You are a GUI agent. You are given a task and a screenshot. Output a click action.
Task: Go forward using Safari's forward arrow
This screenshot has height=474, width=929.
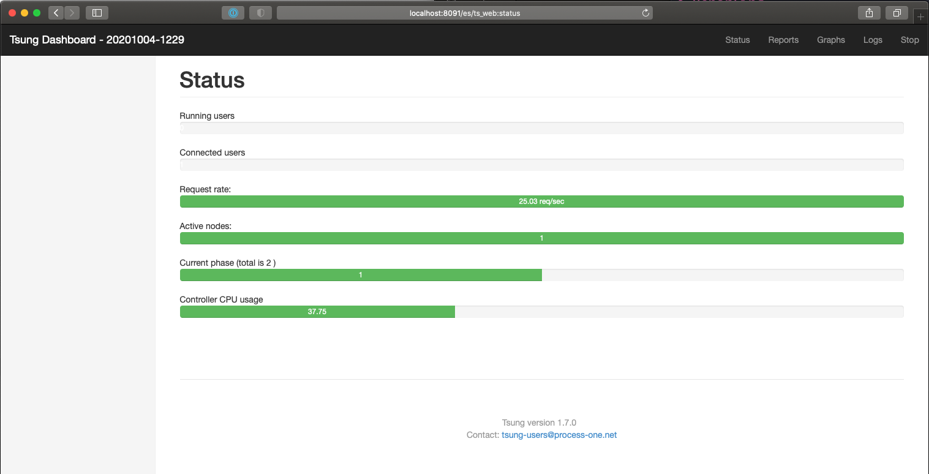tap(72, 12)
